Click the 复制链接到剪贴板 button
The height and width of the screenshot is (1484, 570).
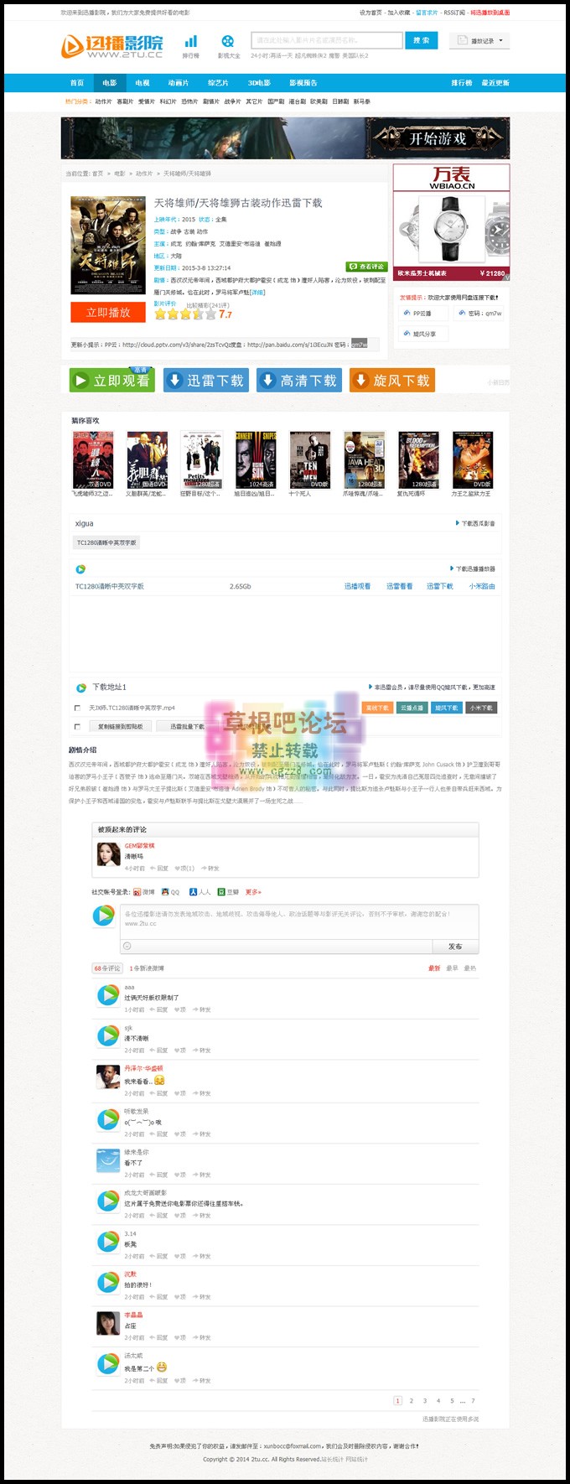(x=120, y=726)
